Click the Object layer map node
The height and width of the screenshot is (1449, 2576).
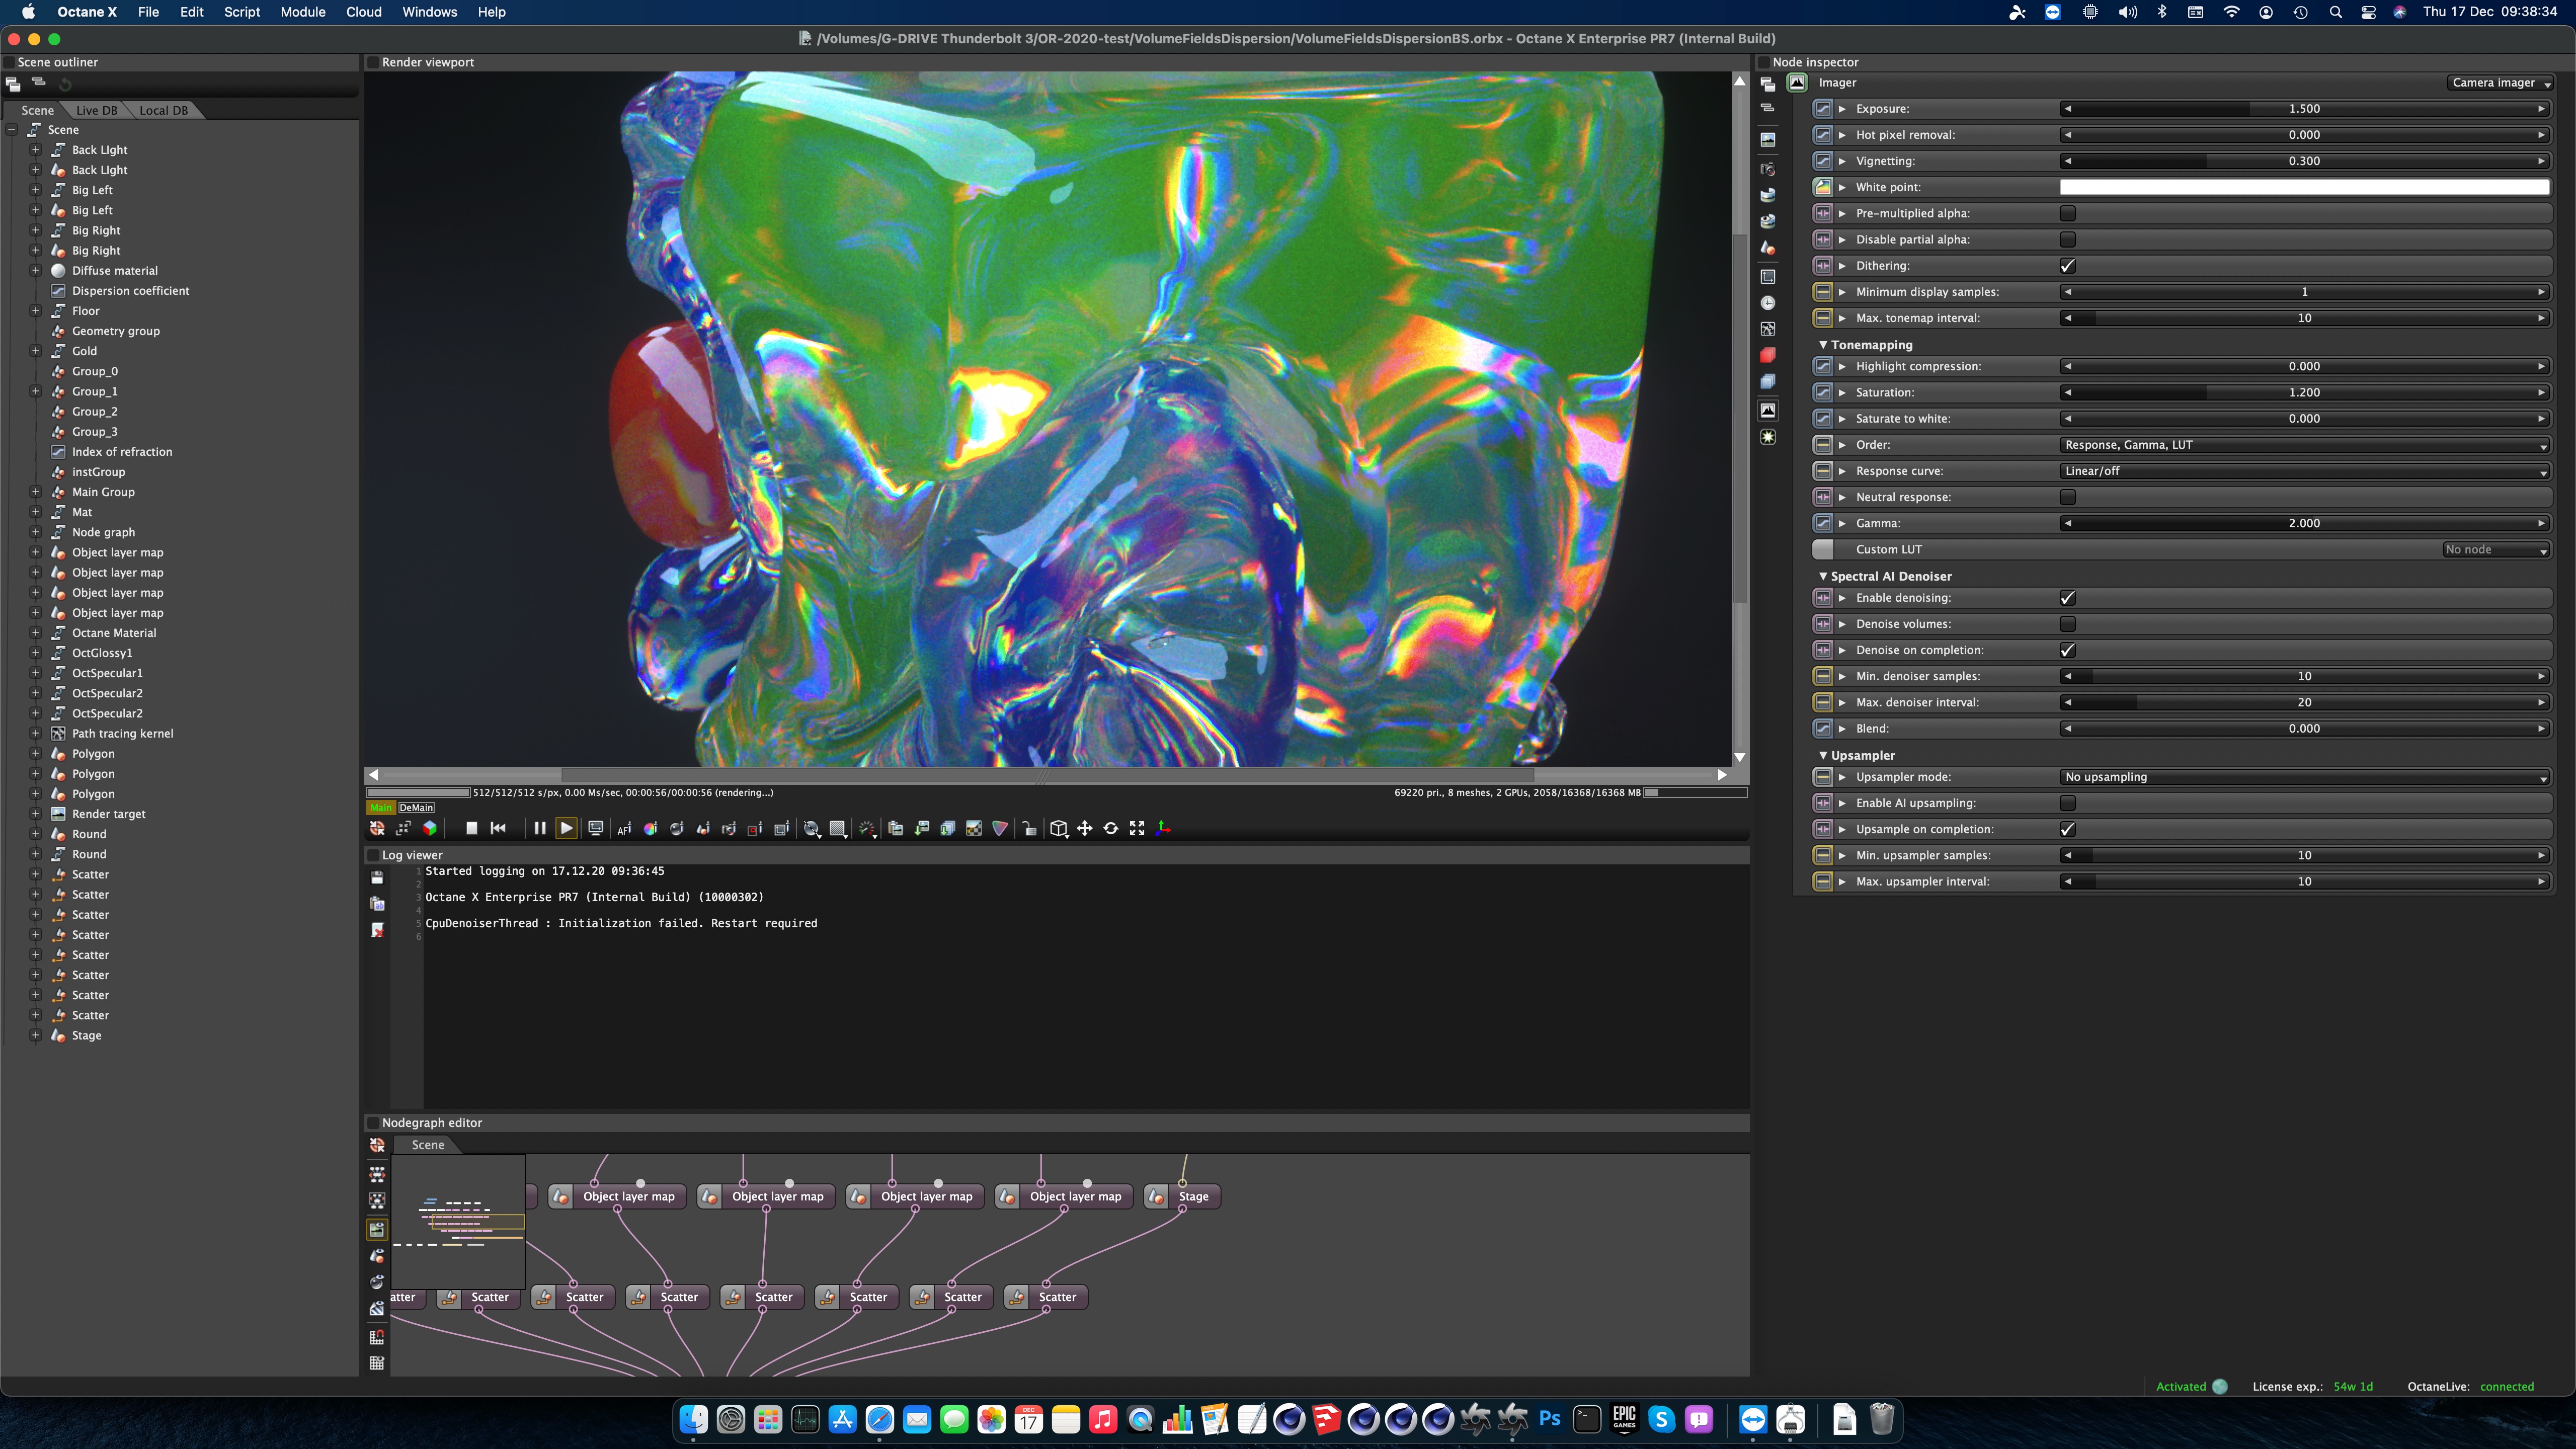click(628, 1196)
